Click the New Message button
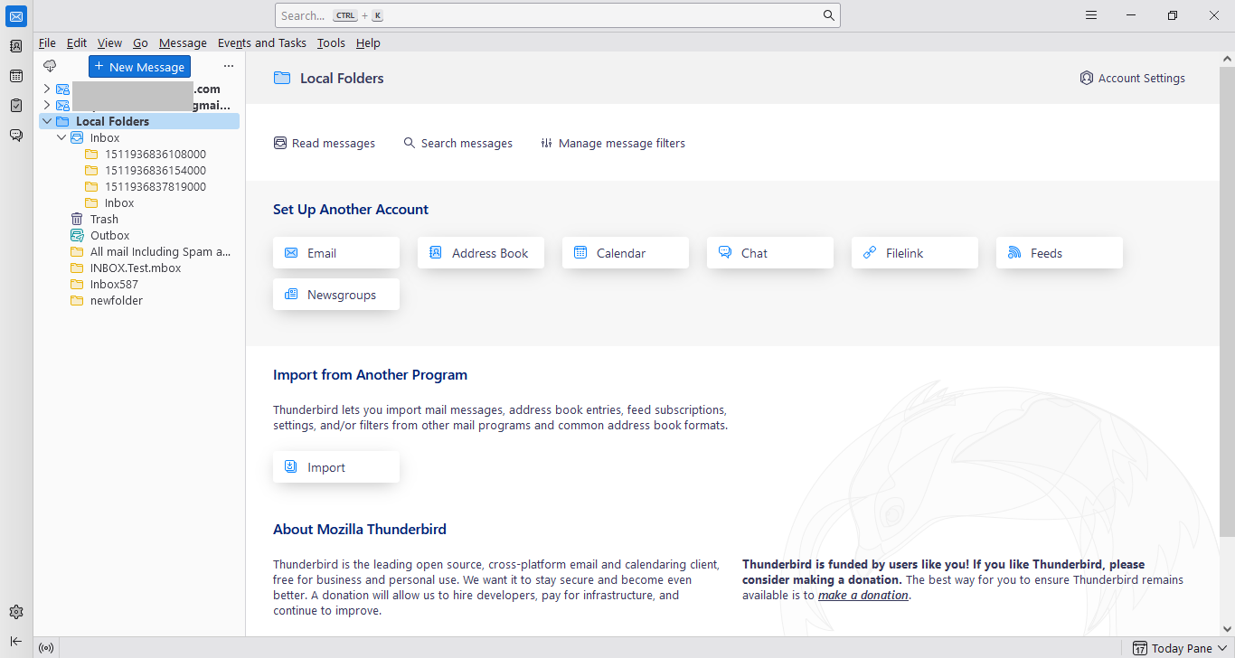This screenshot has width=1235, height=658. 139,67
